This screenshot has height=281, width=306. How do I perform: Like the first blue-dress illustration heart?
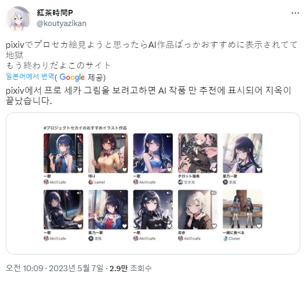click(80, 170)
